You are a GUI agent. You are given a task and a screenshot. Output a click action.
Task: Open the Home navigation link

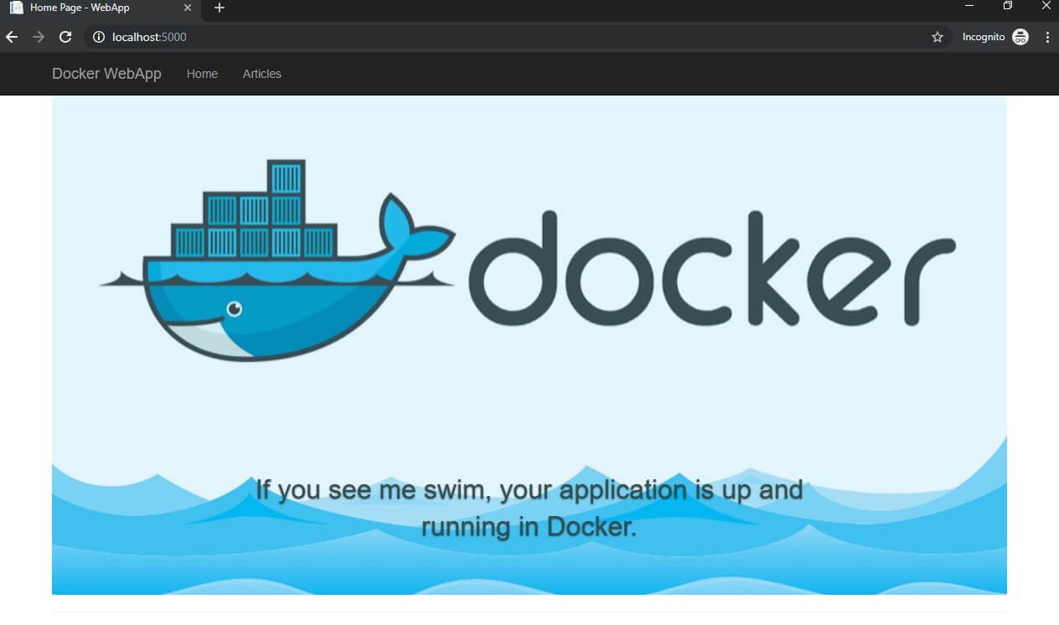pos(202,74)
